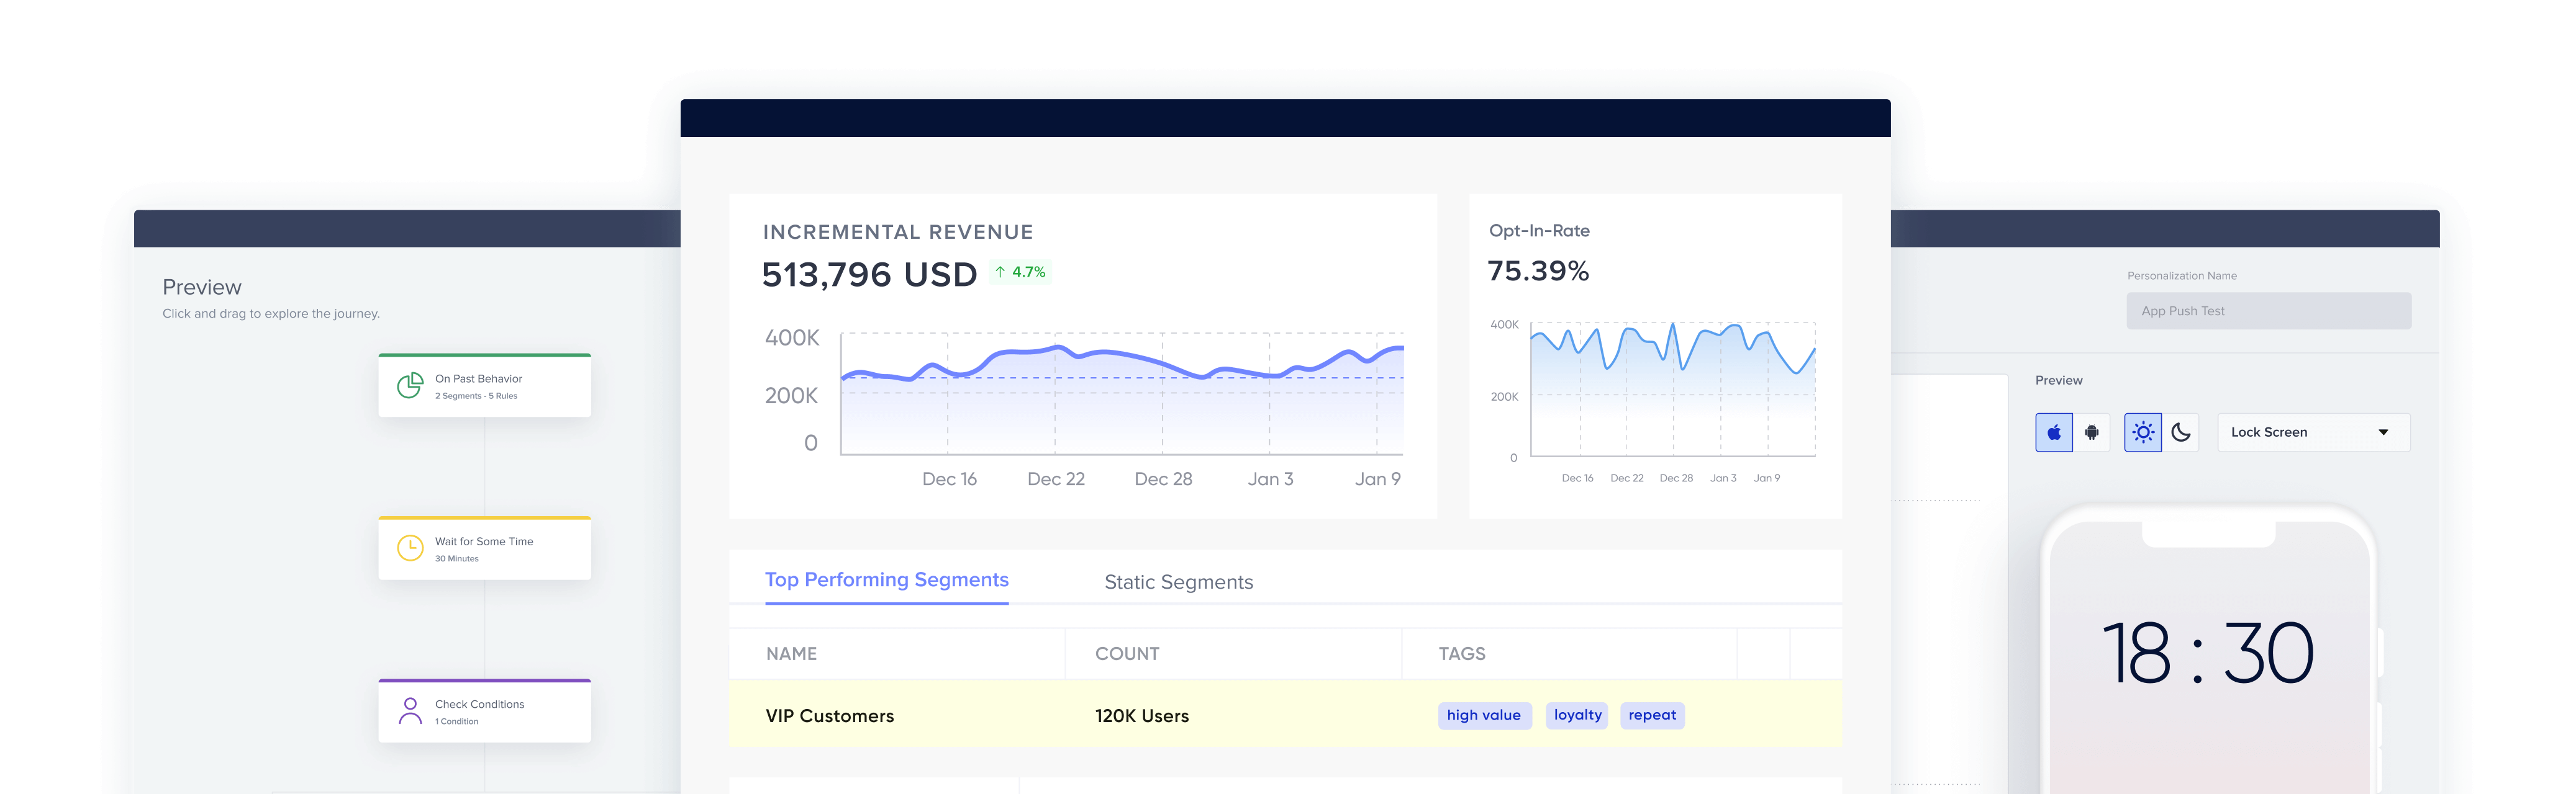This screenshot has height=794, width=2576.
Task: Open the Static Segments tab
Action: (1178, 582)
